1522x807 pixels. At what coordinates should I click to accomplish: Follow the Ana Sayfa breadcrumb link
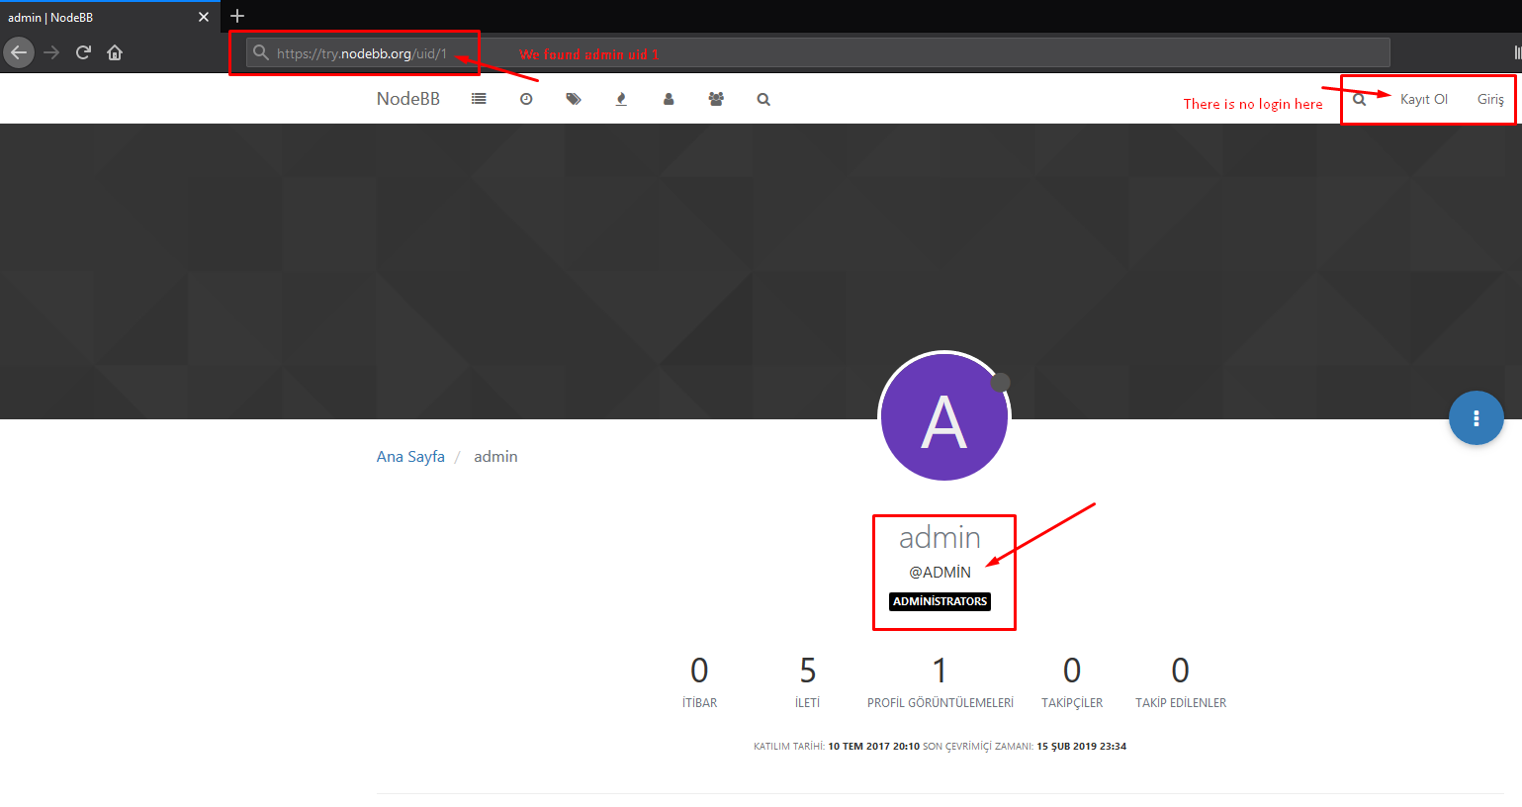coord(410,457)
